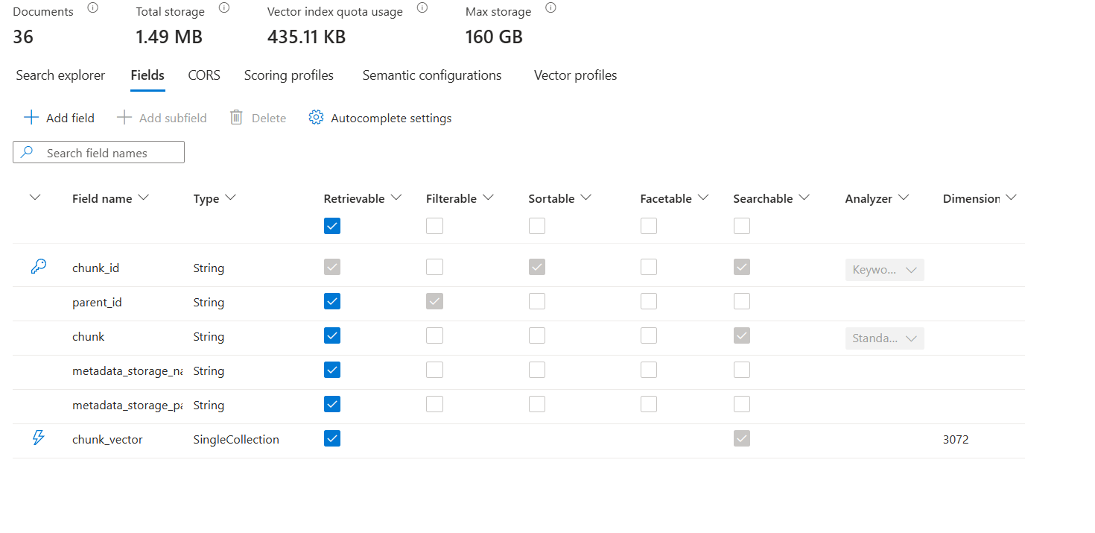Uncheck Retrievable for chunk_vector field

tap(332, 438)
